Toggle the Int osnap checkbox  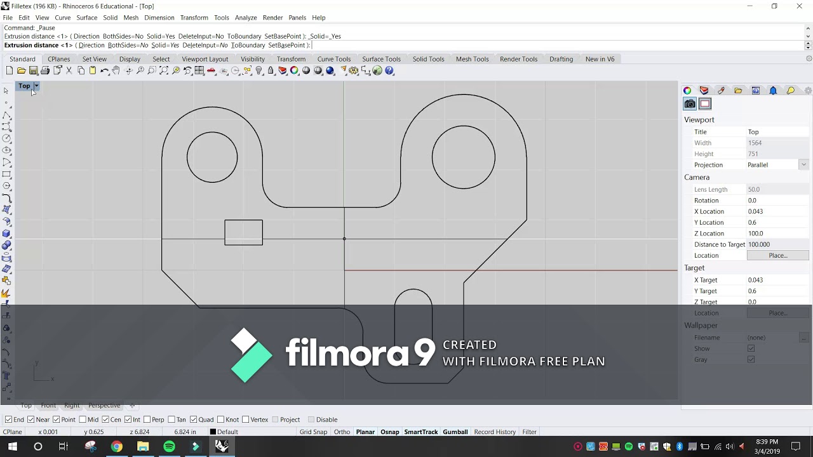click(x=128, y=420)
